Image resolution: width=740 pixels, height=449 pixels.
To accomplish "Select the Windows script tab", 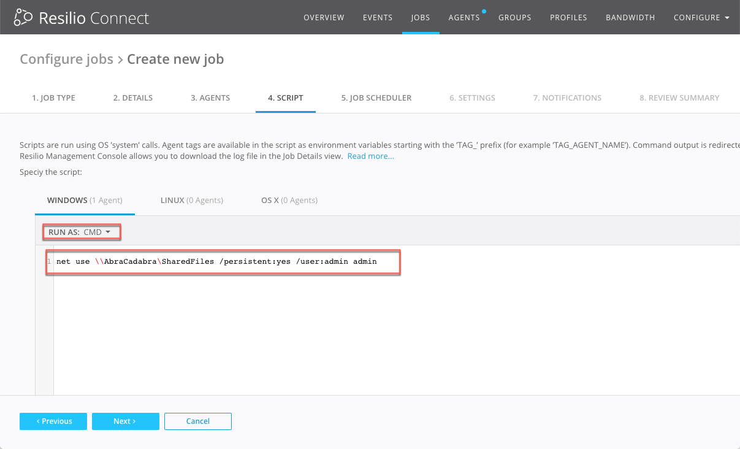I will (x=85, y=201).
